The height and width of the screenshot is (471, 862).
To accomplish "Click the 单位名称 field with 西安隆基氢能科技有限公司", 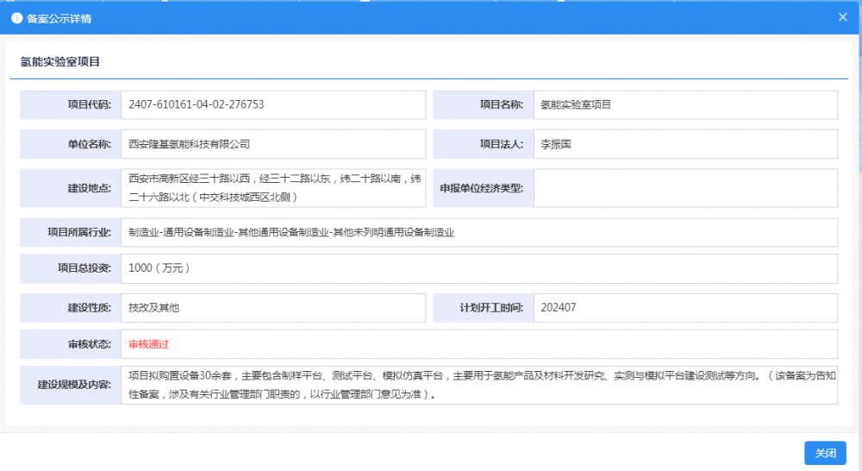I will point(273,144).
